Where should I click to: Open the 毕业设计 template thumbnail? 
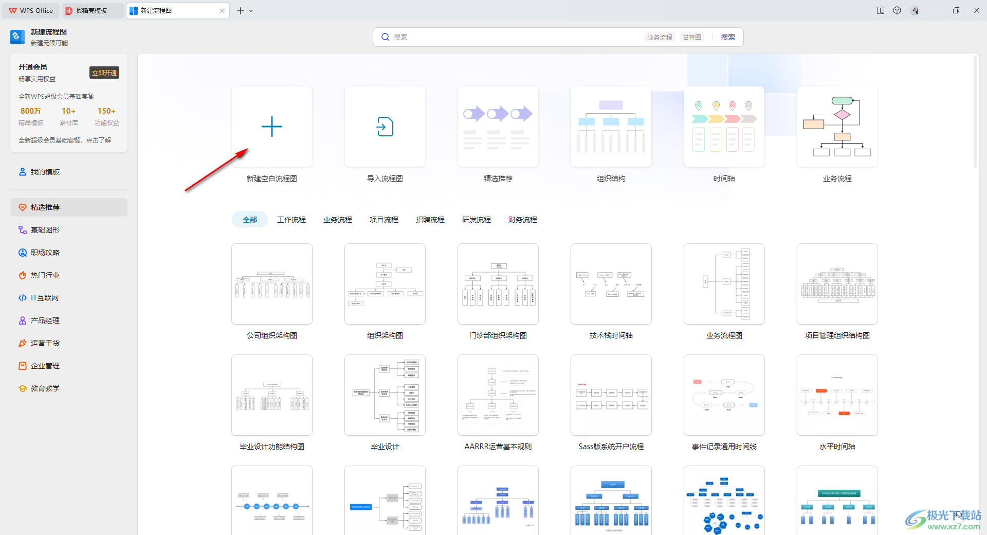(385, 395)
